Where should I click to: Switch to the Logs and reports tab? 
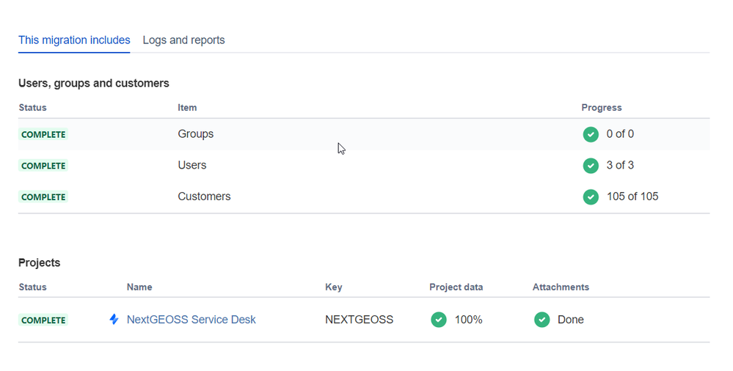pyautogui.click(x=183, y=40)
